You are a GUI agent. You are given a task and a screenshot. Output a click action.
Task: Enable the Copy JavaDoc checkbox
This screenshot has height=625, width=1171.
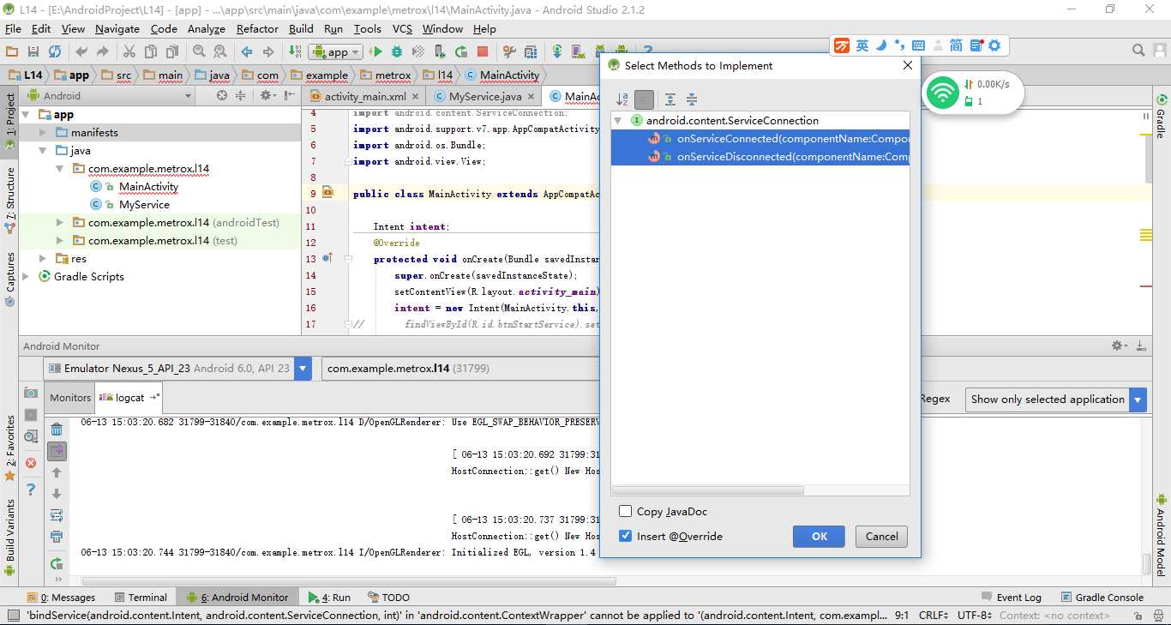point(626,512)
